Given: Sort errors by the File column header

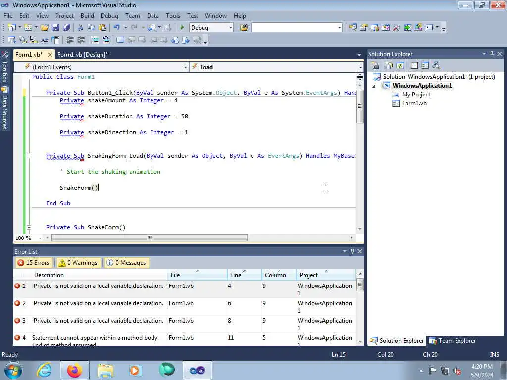Looking at the screenshot, I should pyautogui.click(x=198, y=275).
